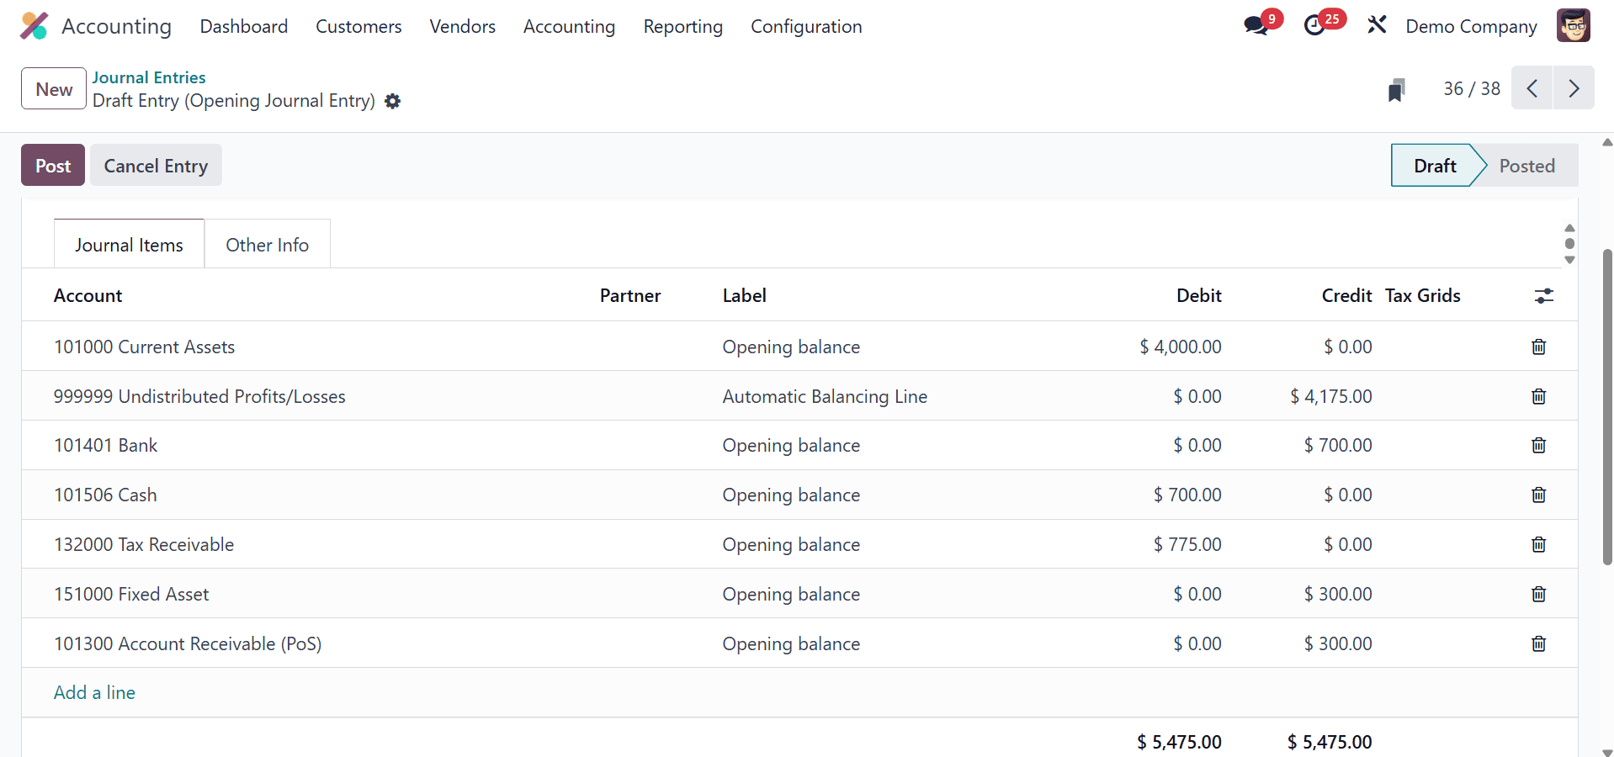
Task: Go to the next record arrow
Action: 1574,88
